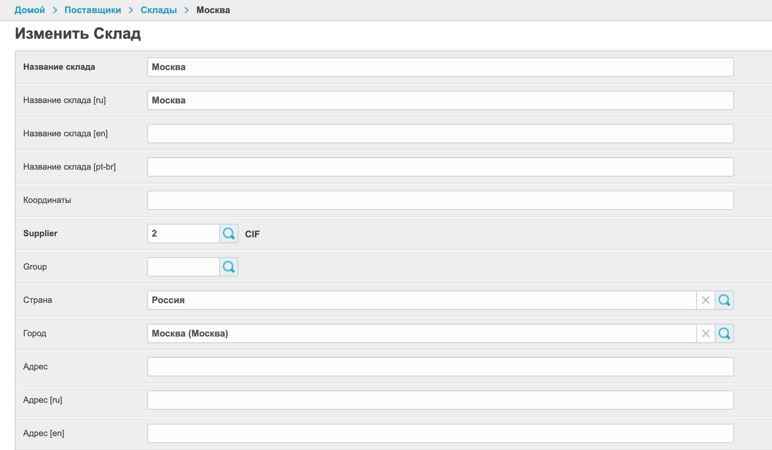
Task: Open country search magnifier icon
Action: click(724, 300)
